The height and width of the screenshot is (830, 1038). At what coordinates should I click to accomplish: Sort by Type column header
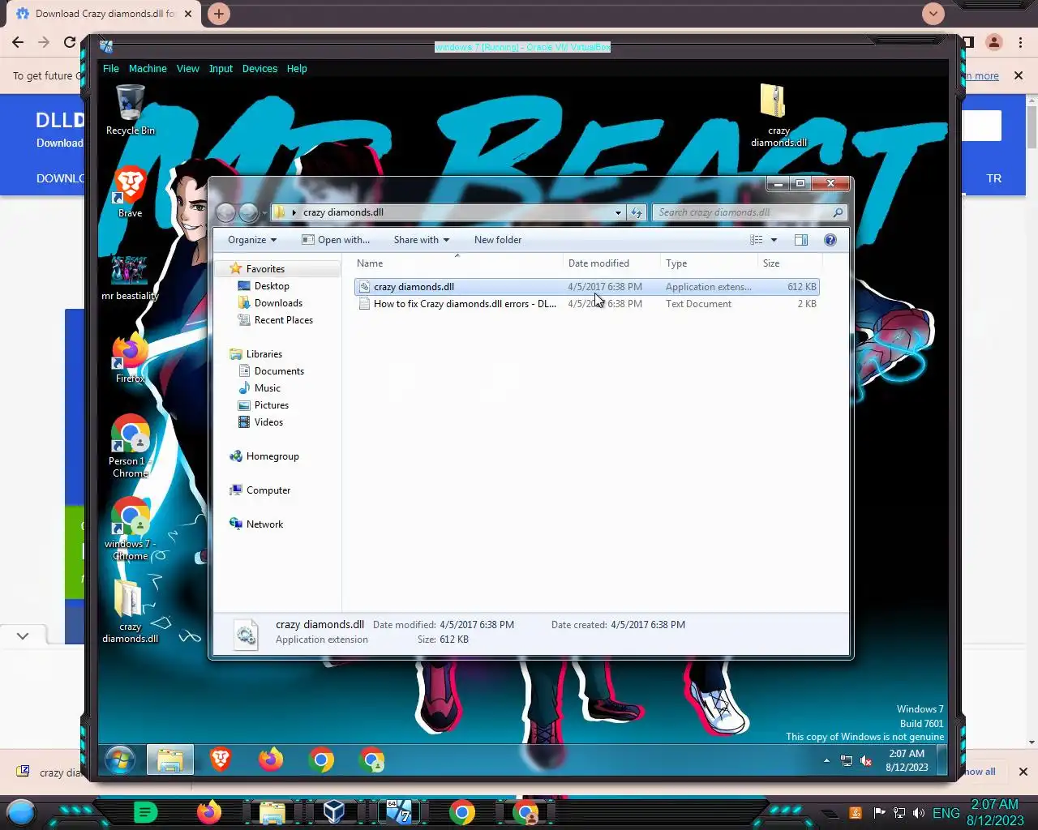[x=710, y=263]
